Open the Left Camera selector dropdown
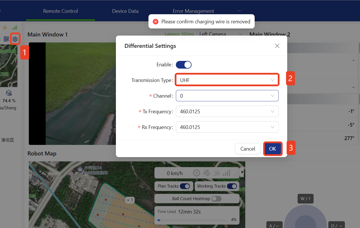The image size is (360, 228). tap(222, 34)
